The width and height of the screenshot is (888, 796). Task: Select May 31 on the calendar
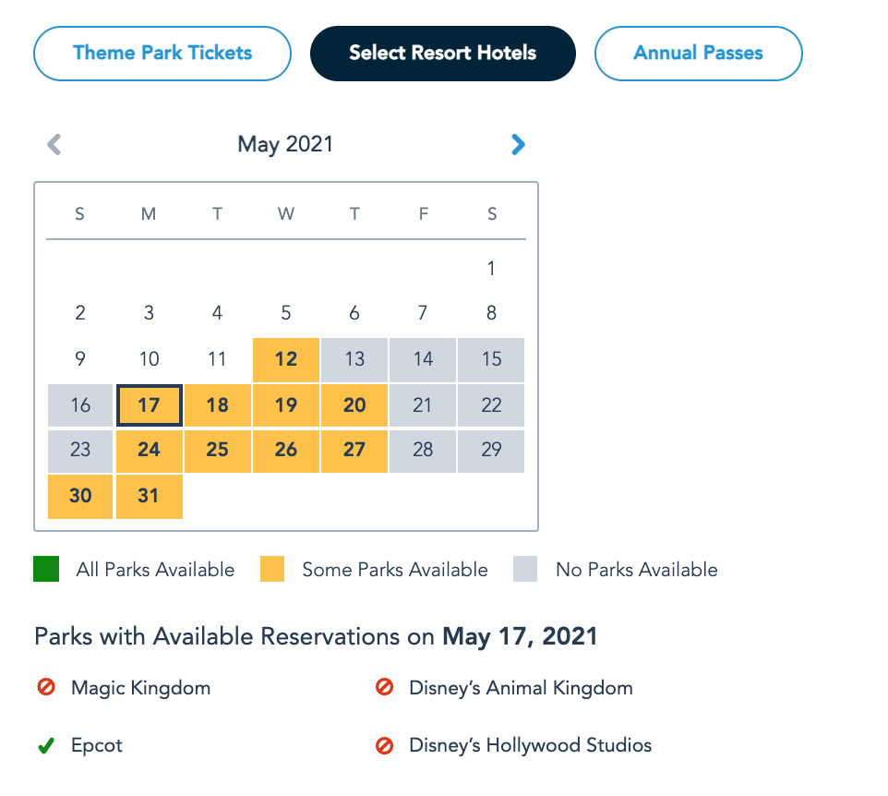tap(149, 496)
